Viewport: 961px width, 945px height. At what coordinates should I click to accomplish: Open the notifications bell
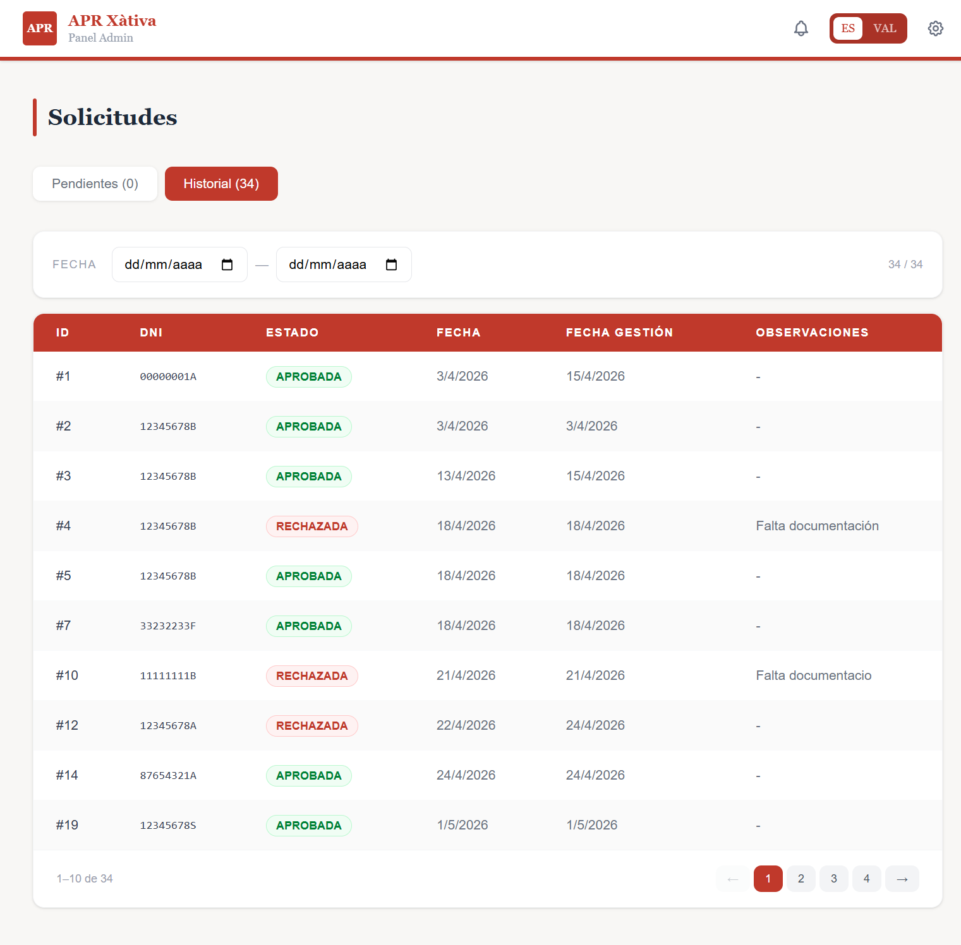pyautogui.click(x=801, y=28)
